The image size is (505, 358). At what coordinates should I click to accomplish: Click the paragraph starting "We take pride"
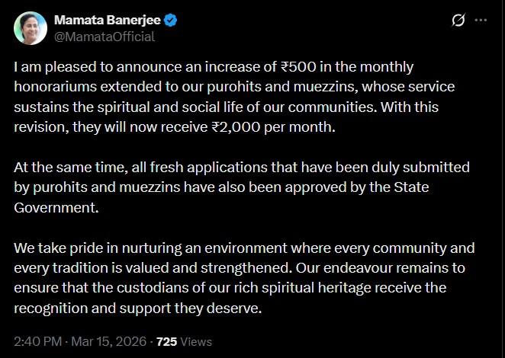tap(244, 278)
